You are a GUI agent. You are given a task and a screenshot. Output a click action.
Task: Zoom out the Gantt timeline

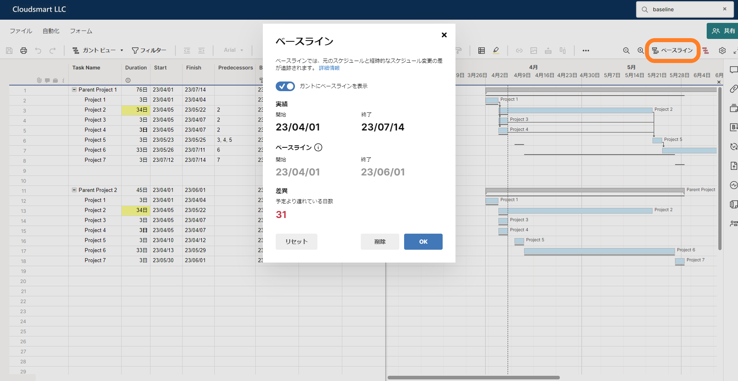[x=626, y=51]
